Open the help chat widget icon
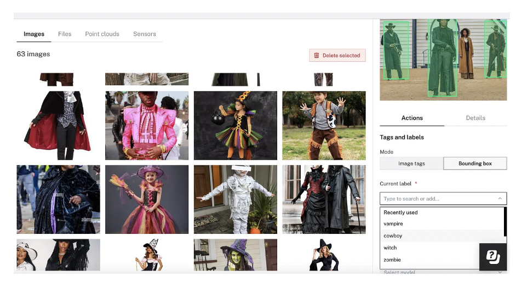The height and width of the screenshot is (282, 516). click(492, 257)
